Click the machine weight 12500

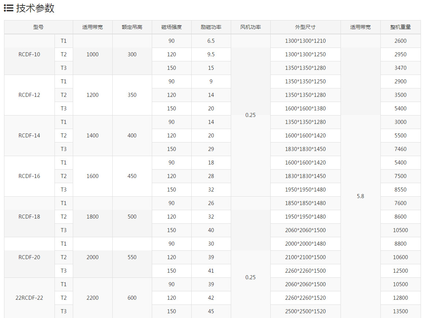(400, 271)
